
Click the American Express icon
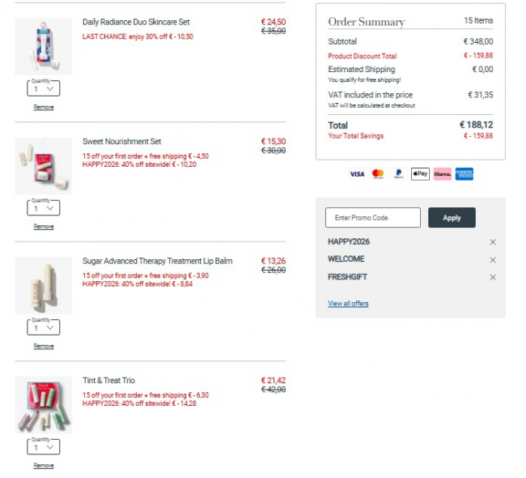tap(464, 174)
